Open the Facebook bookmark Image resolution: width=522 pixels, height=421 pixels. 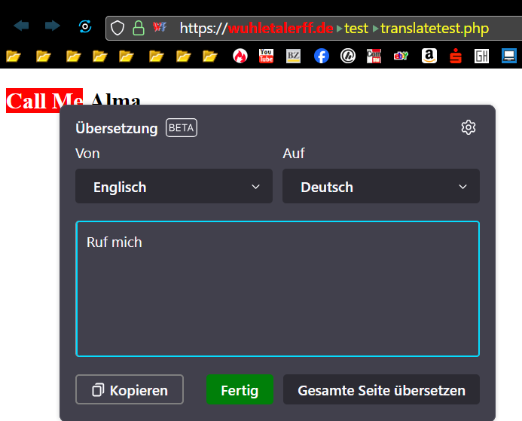click(321, 56)
